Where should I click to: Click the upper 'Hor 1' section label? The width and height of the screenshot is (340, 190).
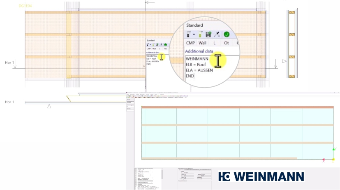coord(9,63)
